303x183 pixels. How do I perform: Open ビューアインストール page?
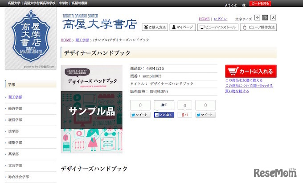(x=218, y=27)
